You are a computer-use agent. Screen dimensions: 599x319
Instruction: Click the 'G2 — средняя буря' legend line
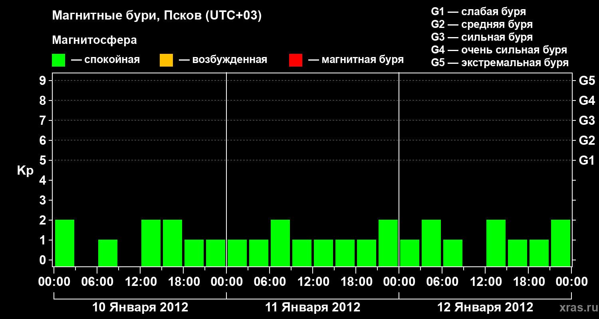(482, 24)
